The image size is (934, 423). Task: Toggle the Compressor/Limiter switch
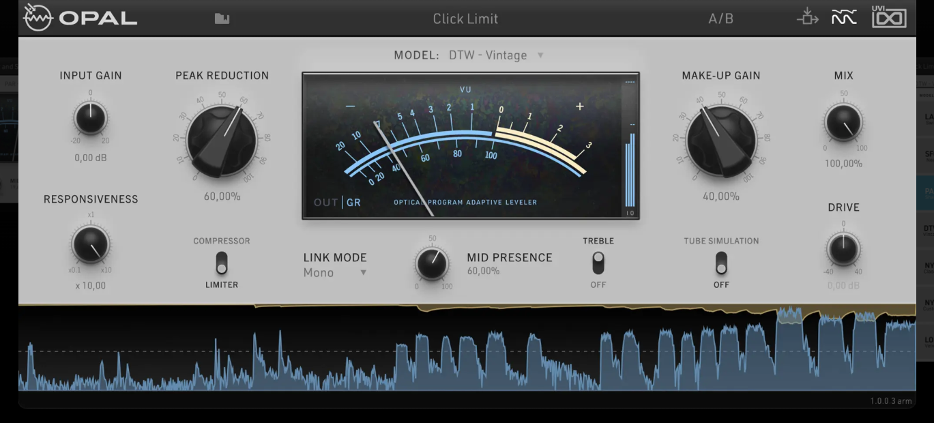[221, 263]
